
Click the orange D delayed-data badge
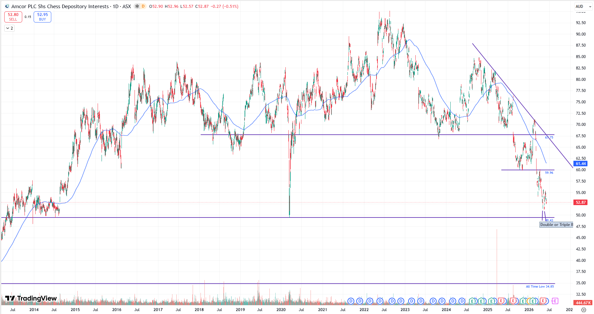(x=143, y=6)
